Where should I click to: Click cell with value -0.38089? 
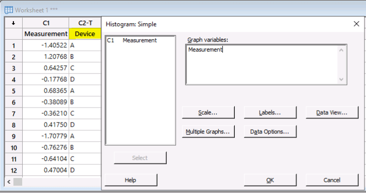pyautogui.click(x=46, y=102)
